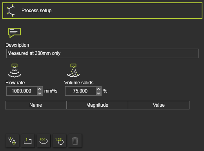
Task: Decrease volume solids with down arrow
Action: tap(98, 93)
